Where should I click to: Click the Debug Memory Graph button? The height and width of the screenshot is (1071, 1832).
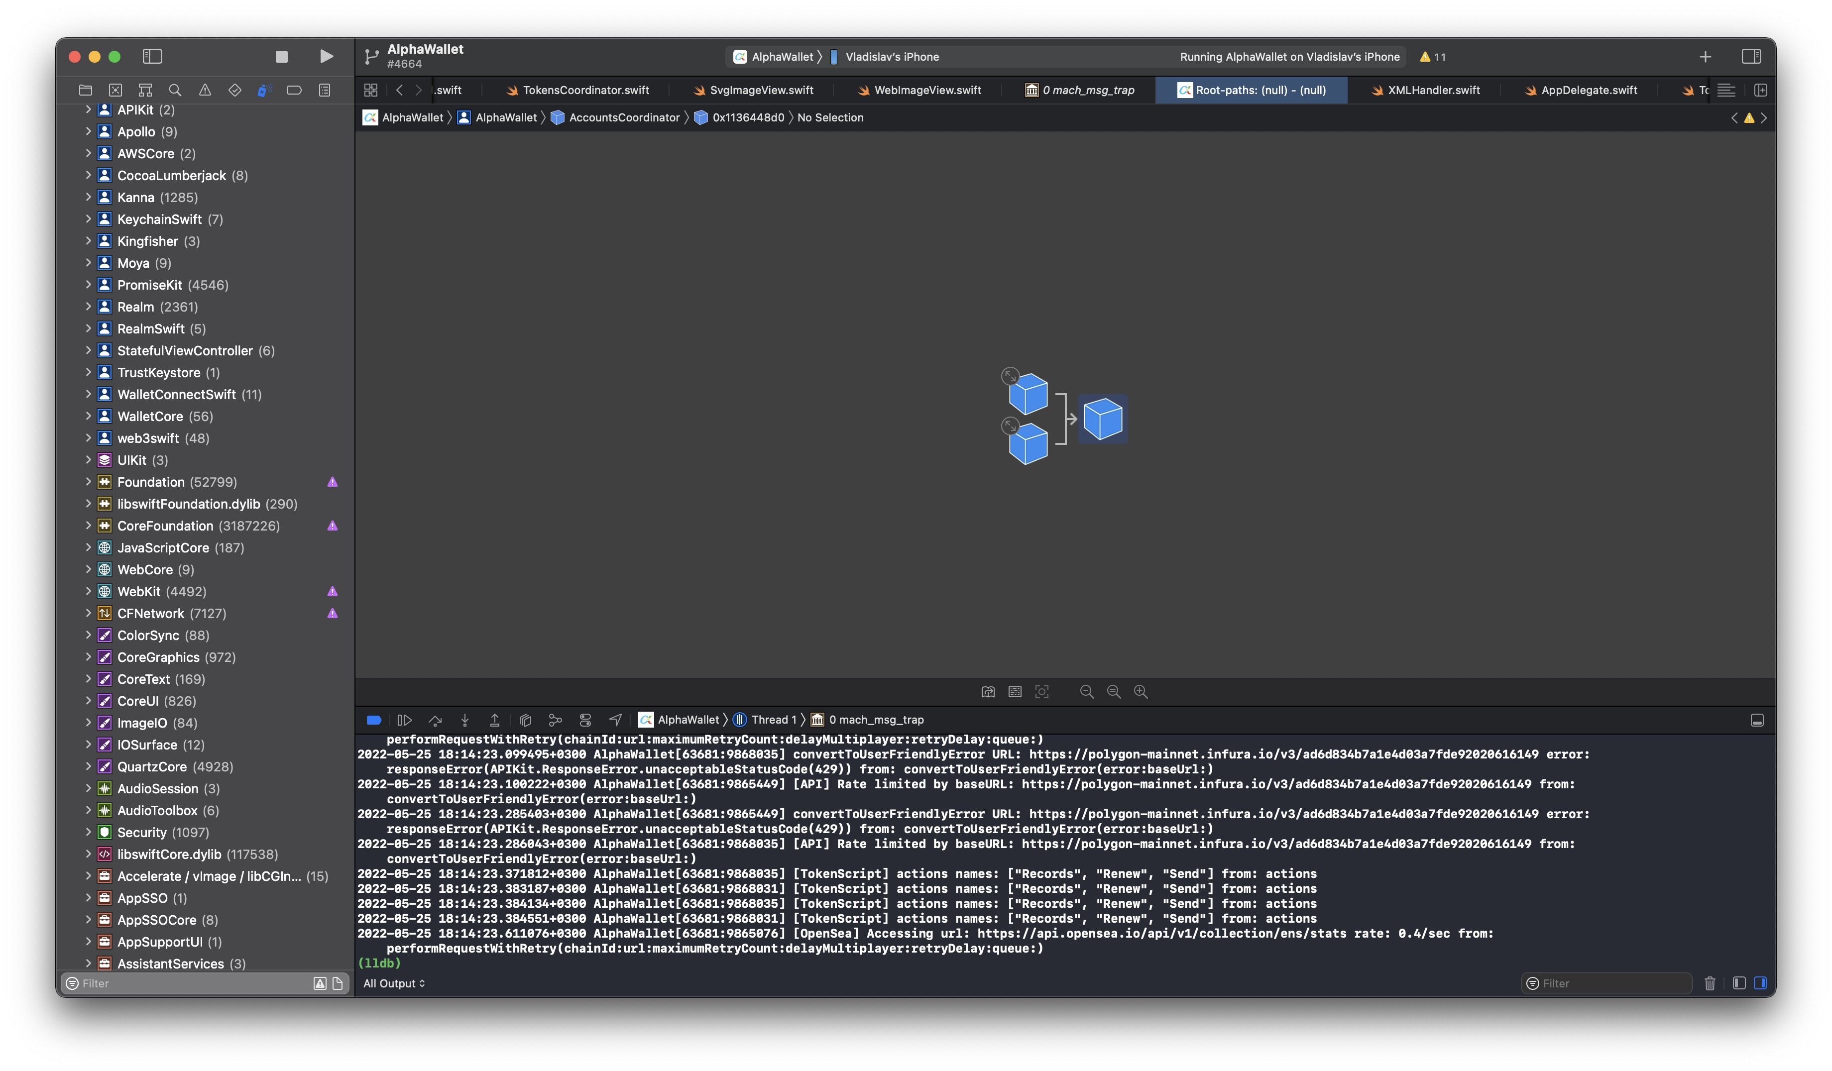(x=556, y=719)
